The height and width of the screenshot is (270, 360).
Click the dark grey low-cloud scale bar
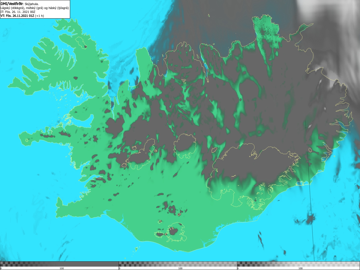point(59,264)
